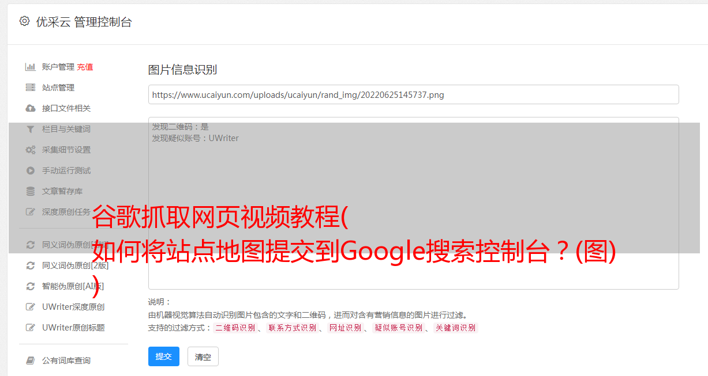The height and width of the screenshot is (376, 708).
Task: Click the edit icon for UWriter原创标题
Action: [31, 328]
